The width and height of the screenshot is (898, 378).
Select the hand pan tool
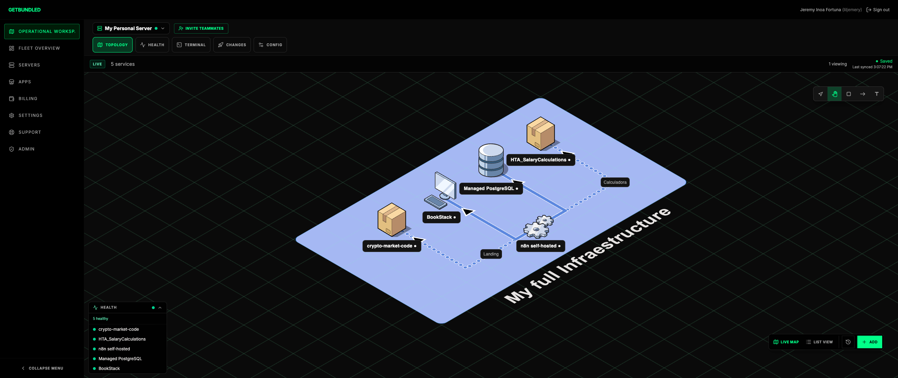pos(835,94)
